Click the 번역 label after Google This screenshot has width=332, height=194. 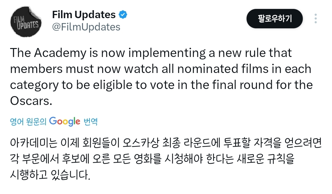coord(91,122)
